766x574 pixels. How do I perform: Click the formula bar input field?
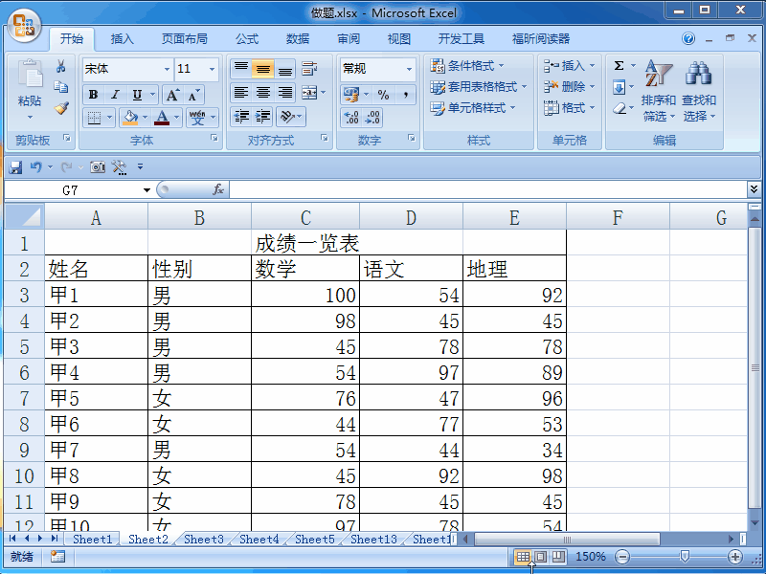coord(487,189)
